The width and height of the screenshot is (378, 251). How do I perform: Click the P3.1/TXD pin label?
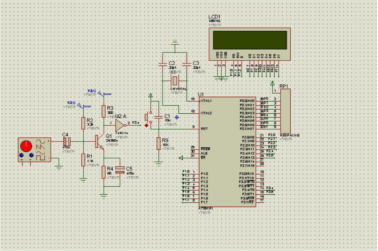pyautogui.click(x=247, y=178)
